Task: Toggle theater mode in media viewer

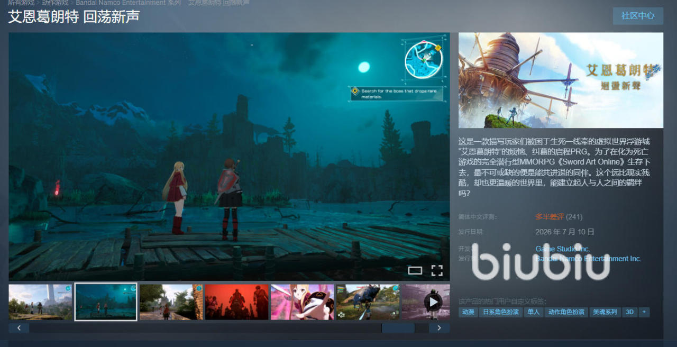Action: pyautogui.click(x=415, y=271)
